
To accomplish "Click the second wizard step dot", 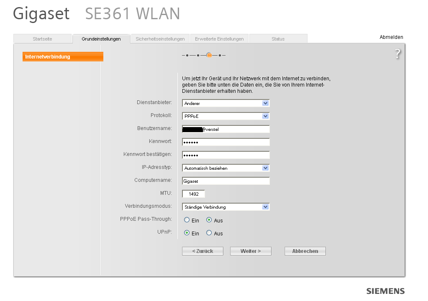I will [x=198, y=55].
